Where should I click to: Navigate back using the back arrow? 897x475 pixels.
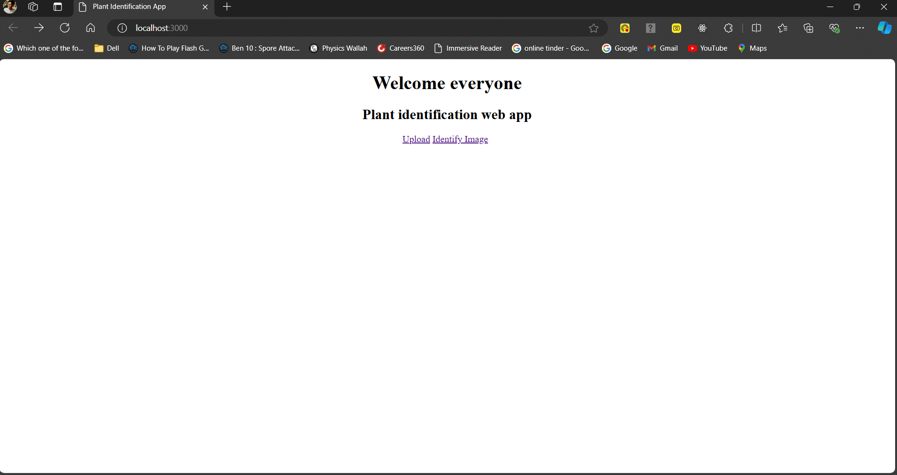click(13, 28)
